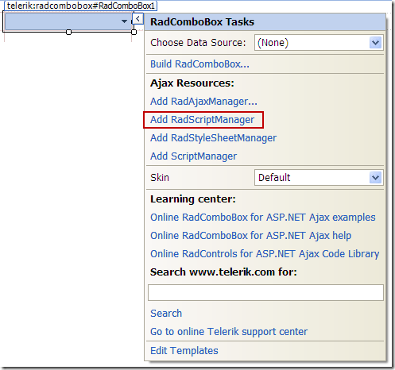Click the Search link
395x370 pixels.
[166, 314]
